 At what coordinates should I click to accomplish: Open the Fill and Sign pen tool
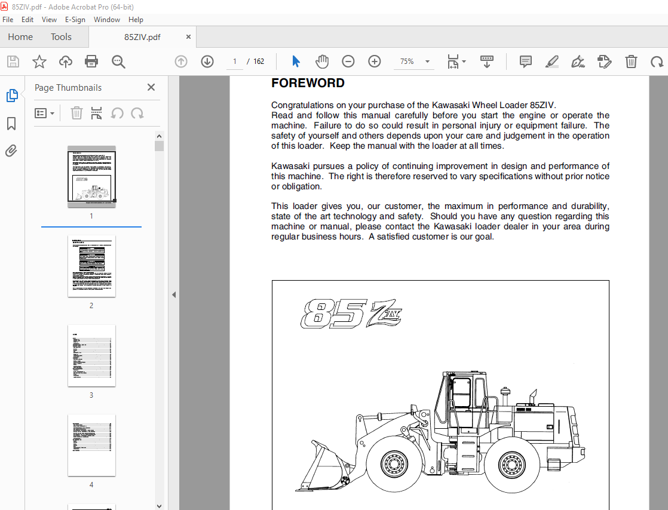point(578,62)
